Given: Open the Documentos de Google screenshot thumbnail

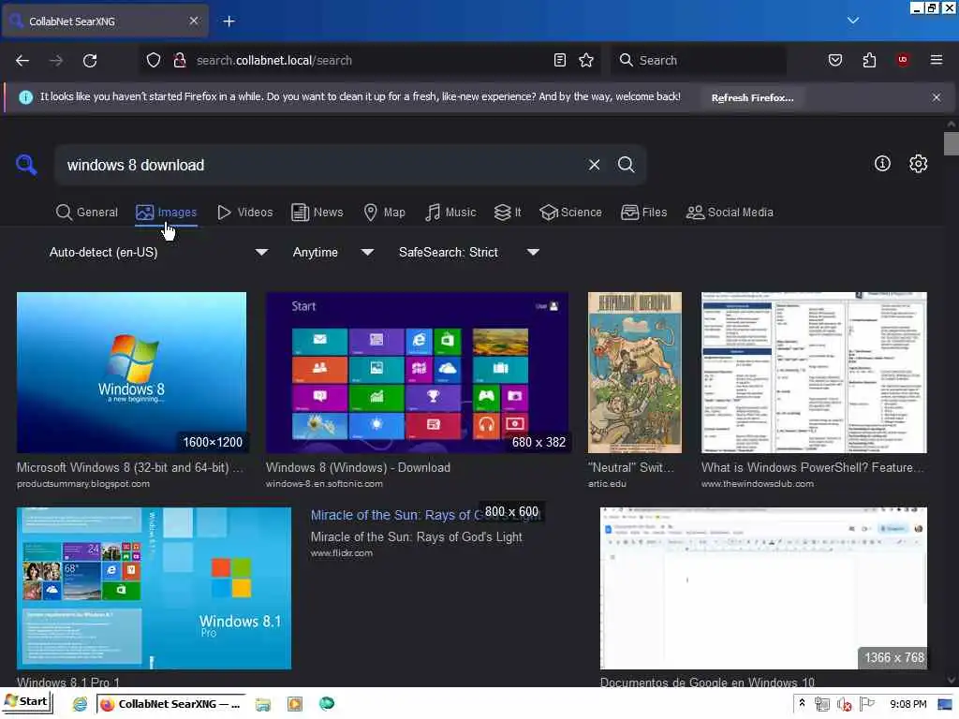Looking at the screenshot, I should tap(763, 588).
